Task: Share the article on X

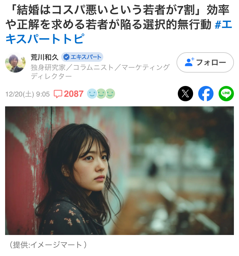Action: (x=185, y=94)
